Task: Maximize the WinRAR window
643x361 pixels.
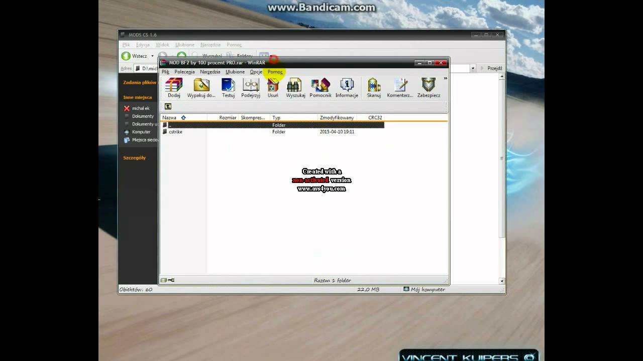Action: 430,63
